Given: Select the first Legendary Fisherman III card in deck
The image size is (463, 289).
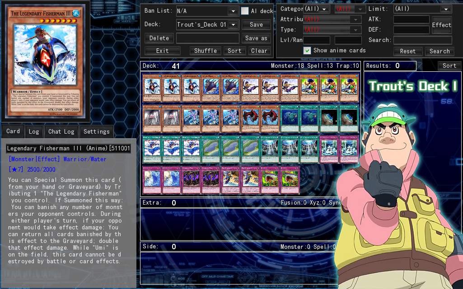Looking at the screenshot, I should tap(152, 88).
